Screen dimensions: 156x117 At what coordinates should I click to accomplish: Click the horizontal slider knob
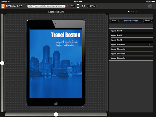56,115
